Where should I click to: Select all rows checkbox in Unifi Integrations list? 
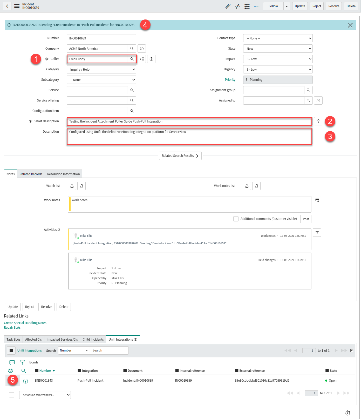12,395
